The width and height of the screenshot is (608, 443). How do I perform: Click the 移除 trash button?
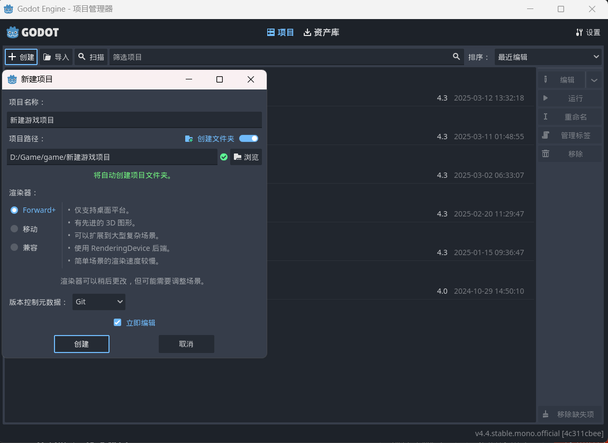pyautogui.click(x=569, y=154)
